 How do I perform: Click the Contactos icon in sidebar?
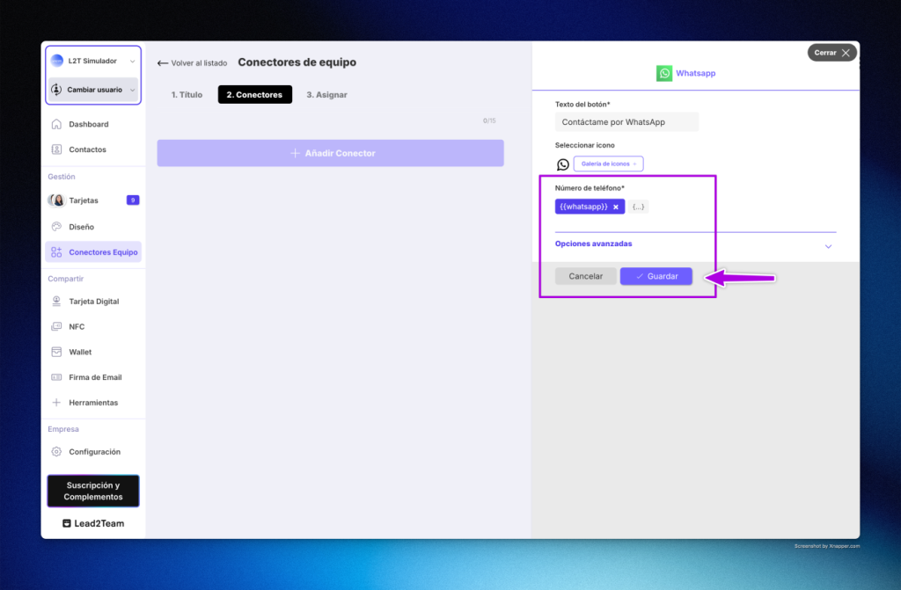pos(56,149)
